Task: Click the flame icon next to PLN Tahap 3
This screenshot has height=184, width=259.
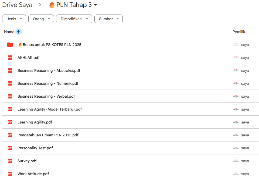Action: 52,5
